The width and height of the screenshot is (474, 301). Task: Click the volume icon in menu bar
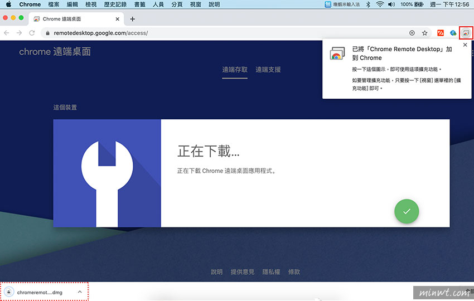pos(391,4)
